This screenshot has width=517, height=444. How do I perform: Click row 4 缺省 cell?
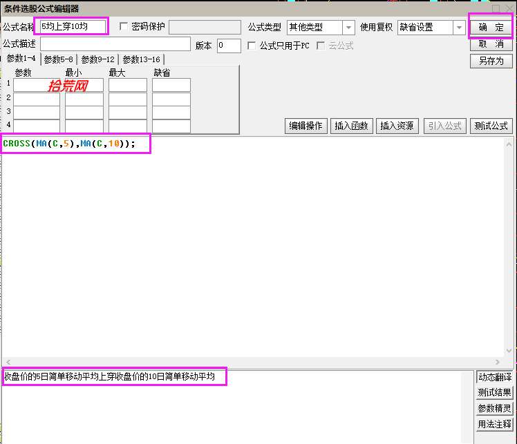(171, 126)
